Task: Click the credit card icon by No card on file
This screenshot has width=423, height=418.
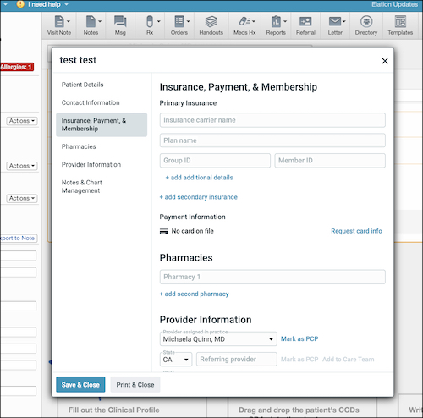Action: click(164, 231)
